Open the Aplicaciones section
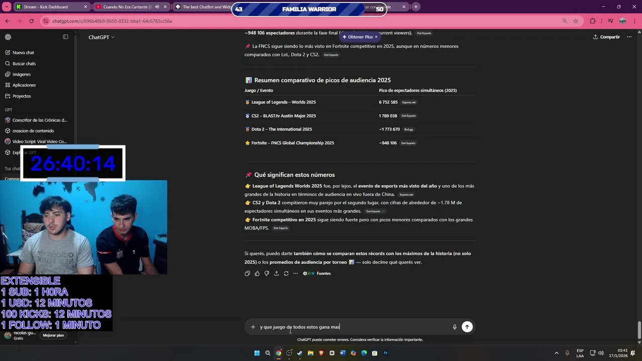Screen dimensions: 642x361 coord(24,85)
